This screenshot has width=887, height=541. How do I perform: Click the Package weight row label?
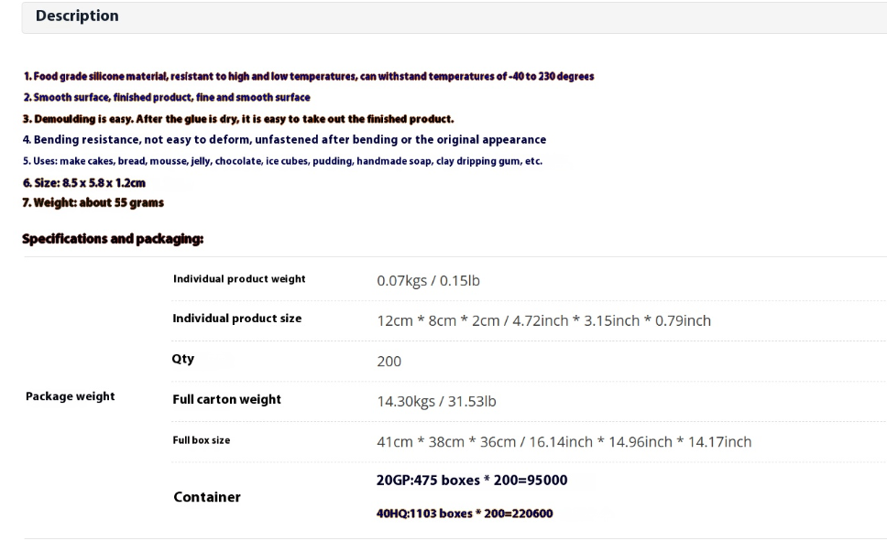coord(71,396)
